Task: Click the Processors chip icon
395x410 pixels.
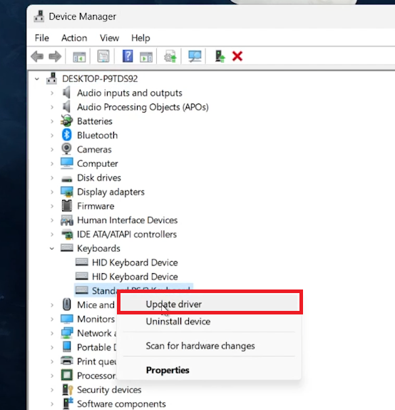Action: pos(67,376)
